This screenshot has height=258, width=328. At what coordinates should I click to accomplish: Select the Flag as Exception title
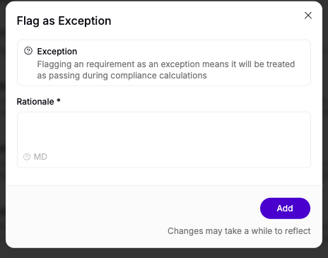pos(64,20)
